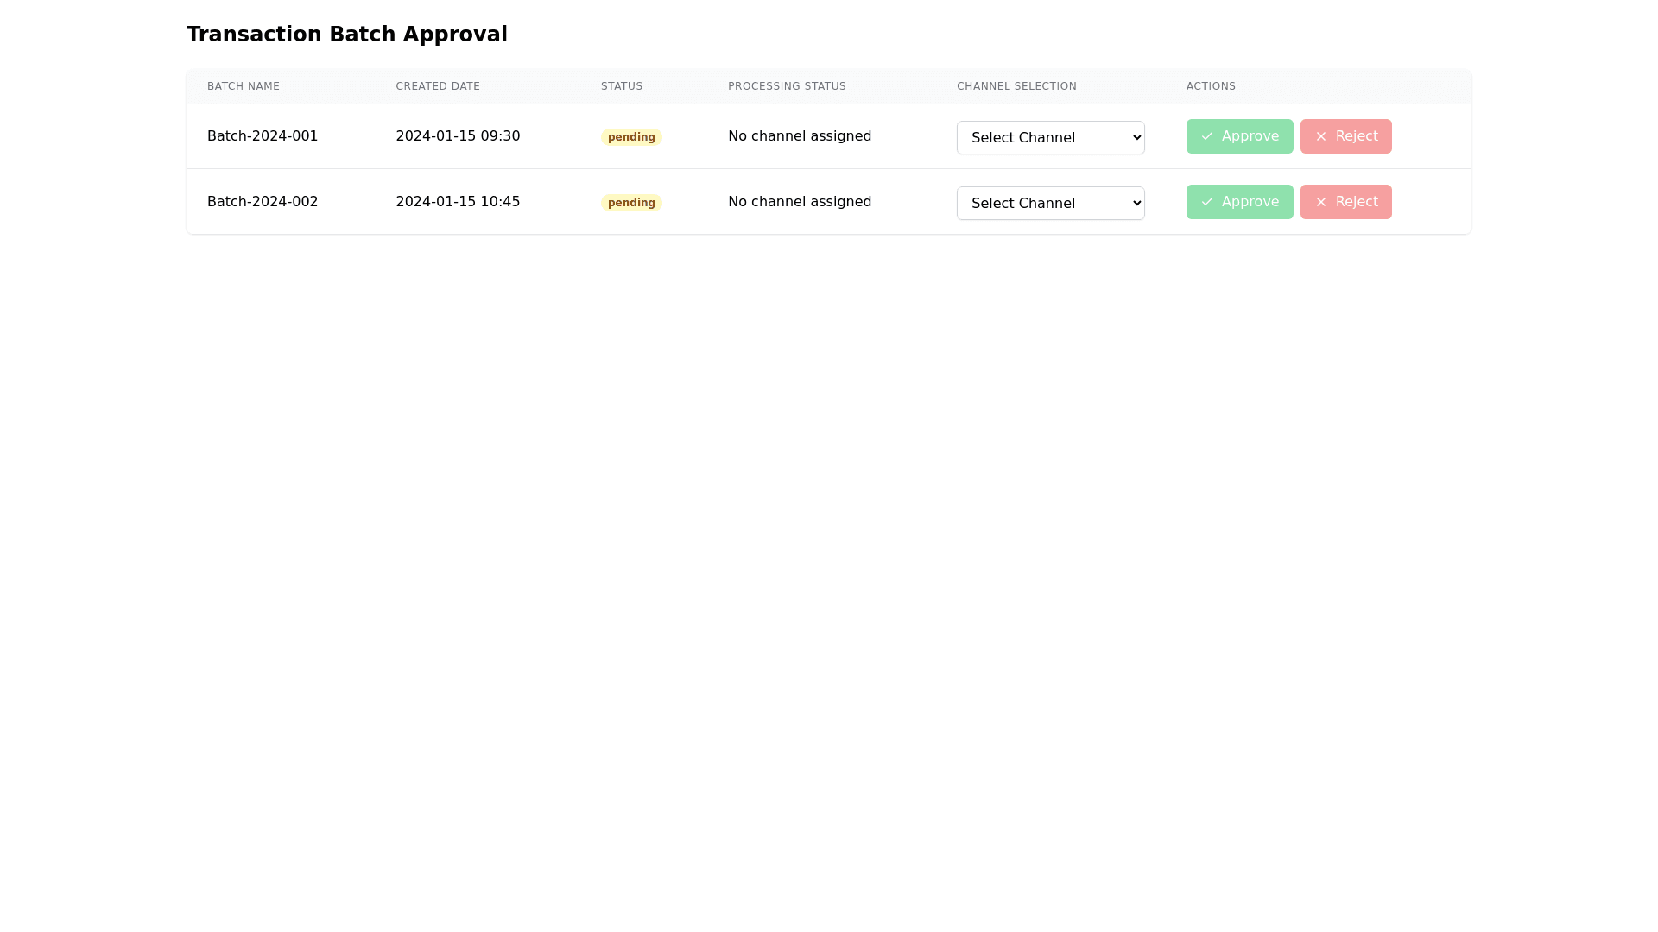The width and height of the screenshot is (1658, 932).
Task: Reject Batch-2024-001
Action: pyautogui.click(x=1345, y=136)
